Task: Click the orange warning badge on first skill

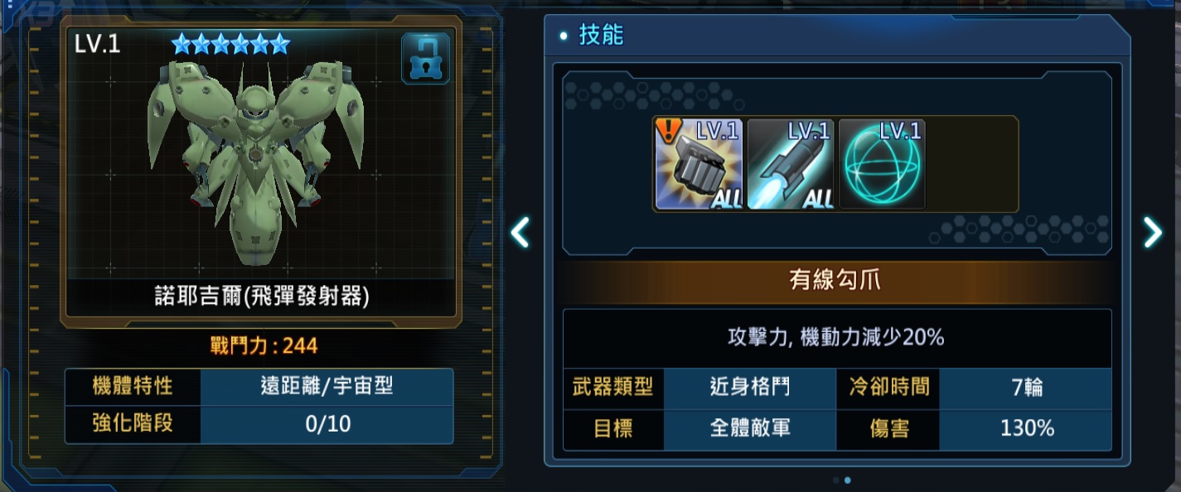Action: [667, 130]
